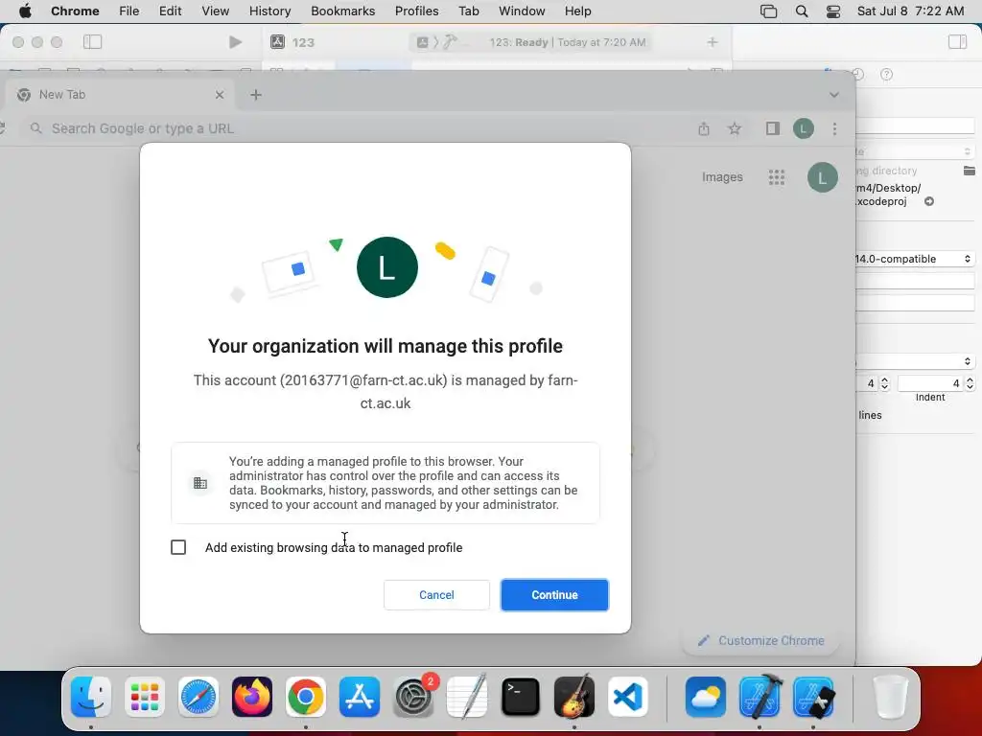Click the Images link

[x=722, y=177]
